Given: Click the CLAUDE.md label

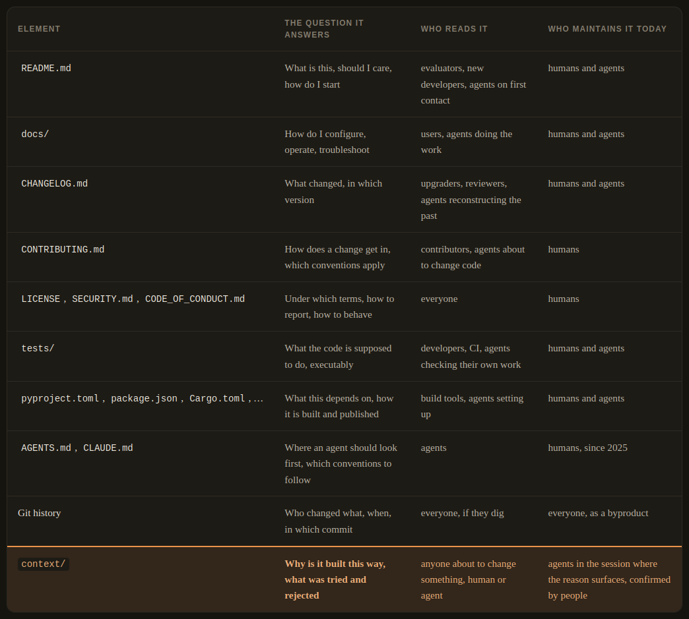Looking at the screenshot, I should click(x=108, y=448).
